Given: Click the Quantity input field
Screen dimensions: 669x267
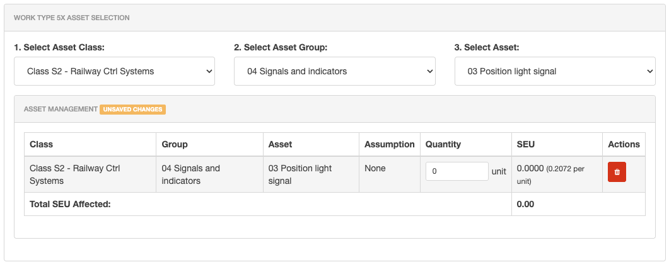Looking at the screenshot, I should point(457,171).
